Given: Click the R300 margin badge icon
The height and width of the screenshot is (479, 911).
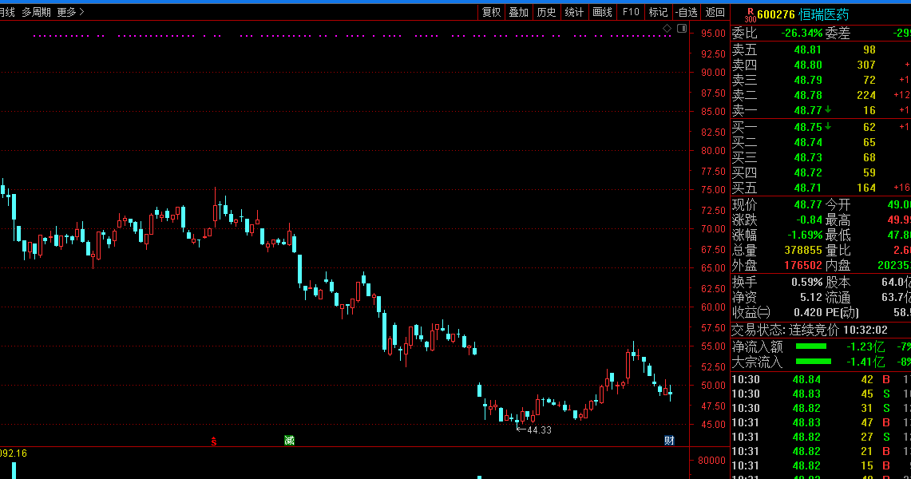Looking at the screenshot, I should [x=750, y=15].
